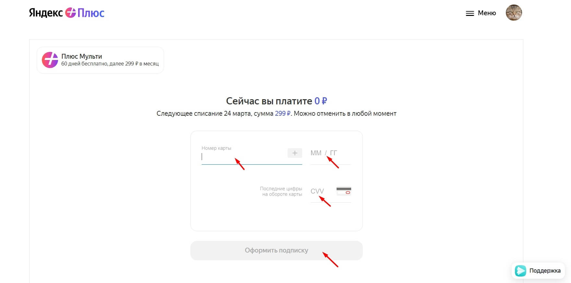Viewport: 571px width, 283px height.
Task: Click the card back CVV hint icon
Action: click(344, 191)
